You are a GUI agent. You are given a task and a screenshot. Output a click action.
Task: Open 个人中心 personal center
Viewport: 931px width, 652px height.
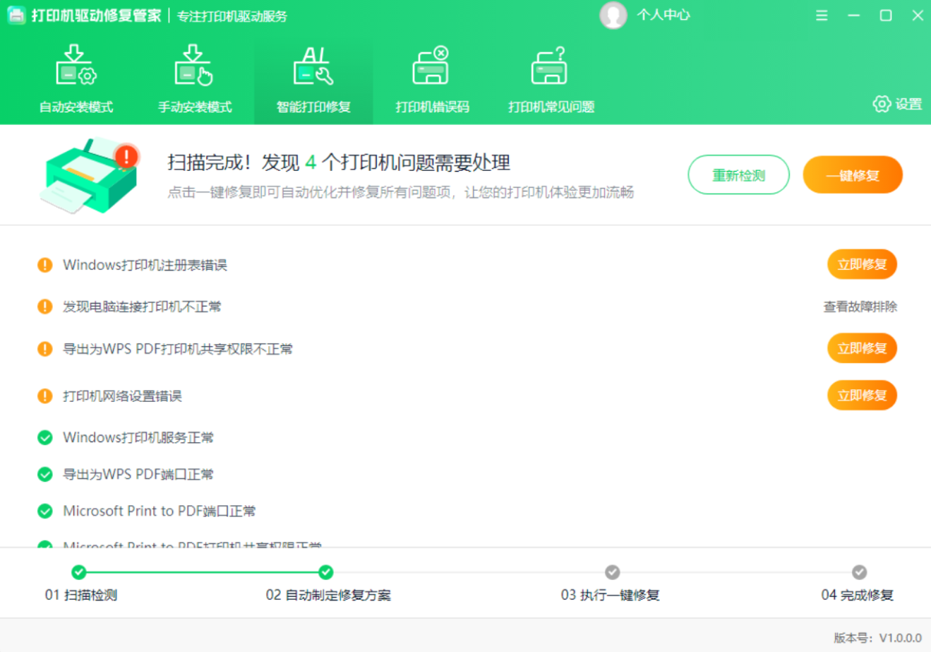[x=663, y=15]
